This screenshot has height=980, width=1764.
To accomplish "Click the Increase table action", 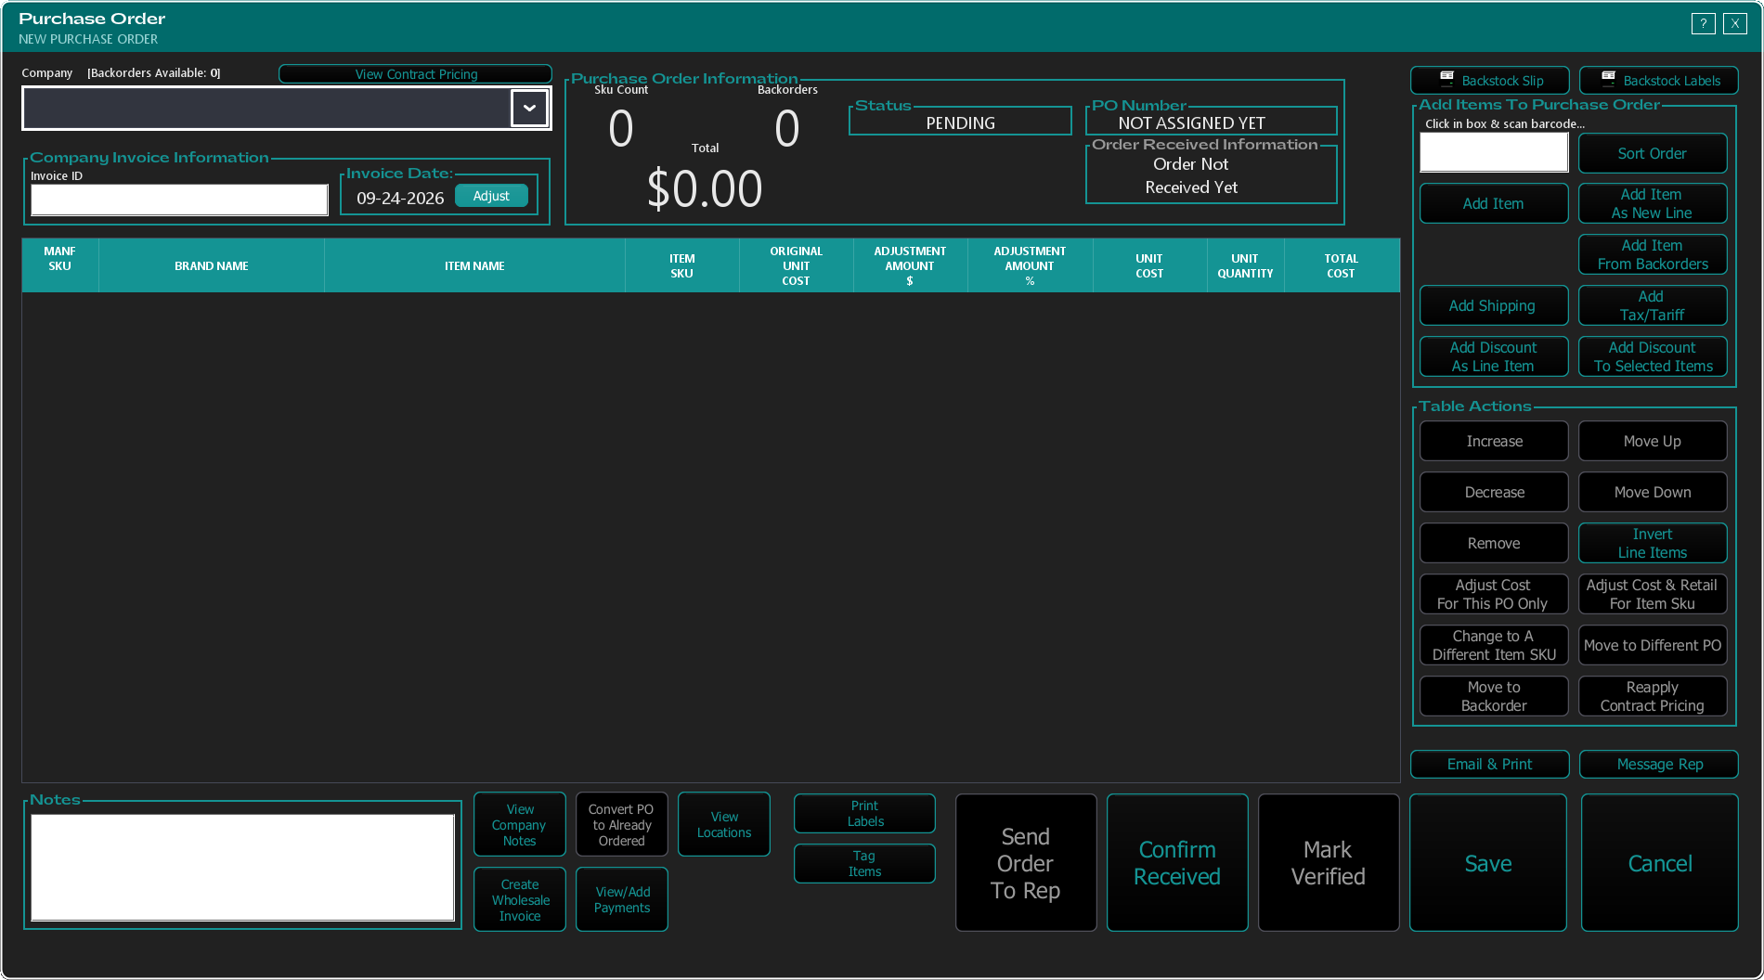I will point(1494,441).
